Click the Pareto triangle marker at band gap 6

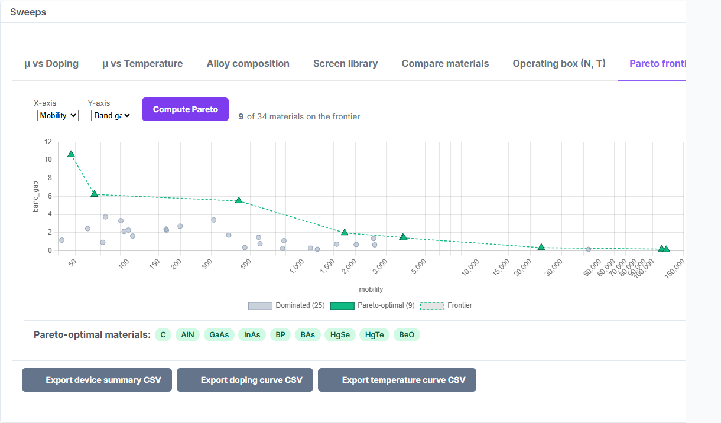click(94, 194)
